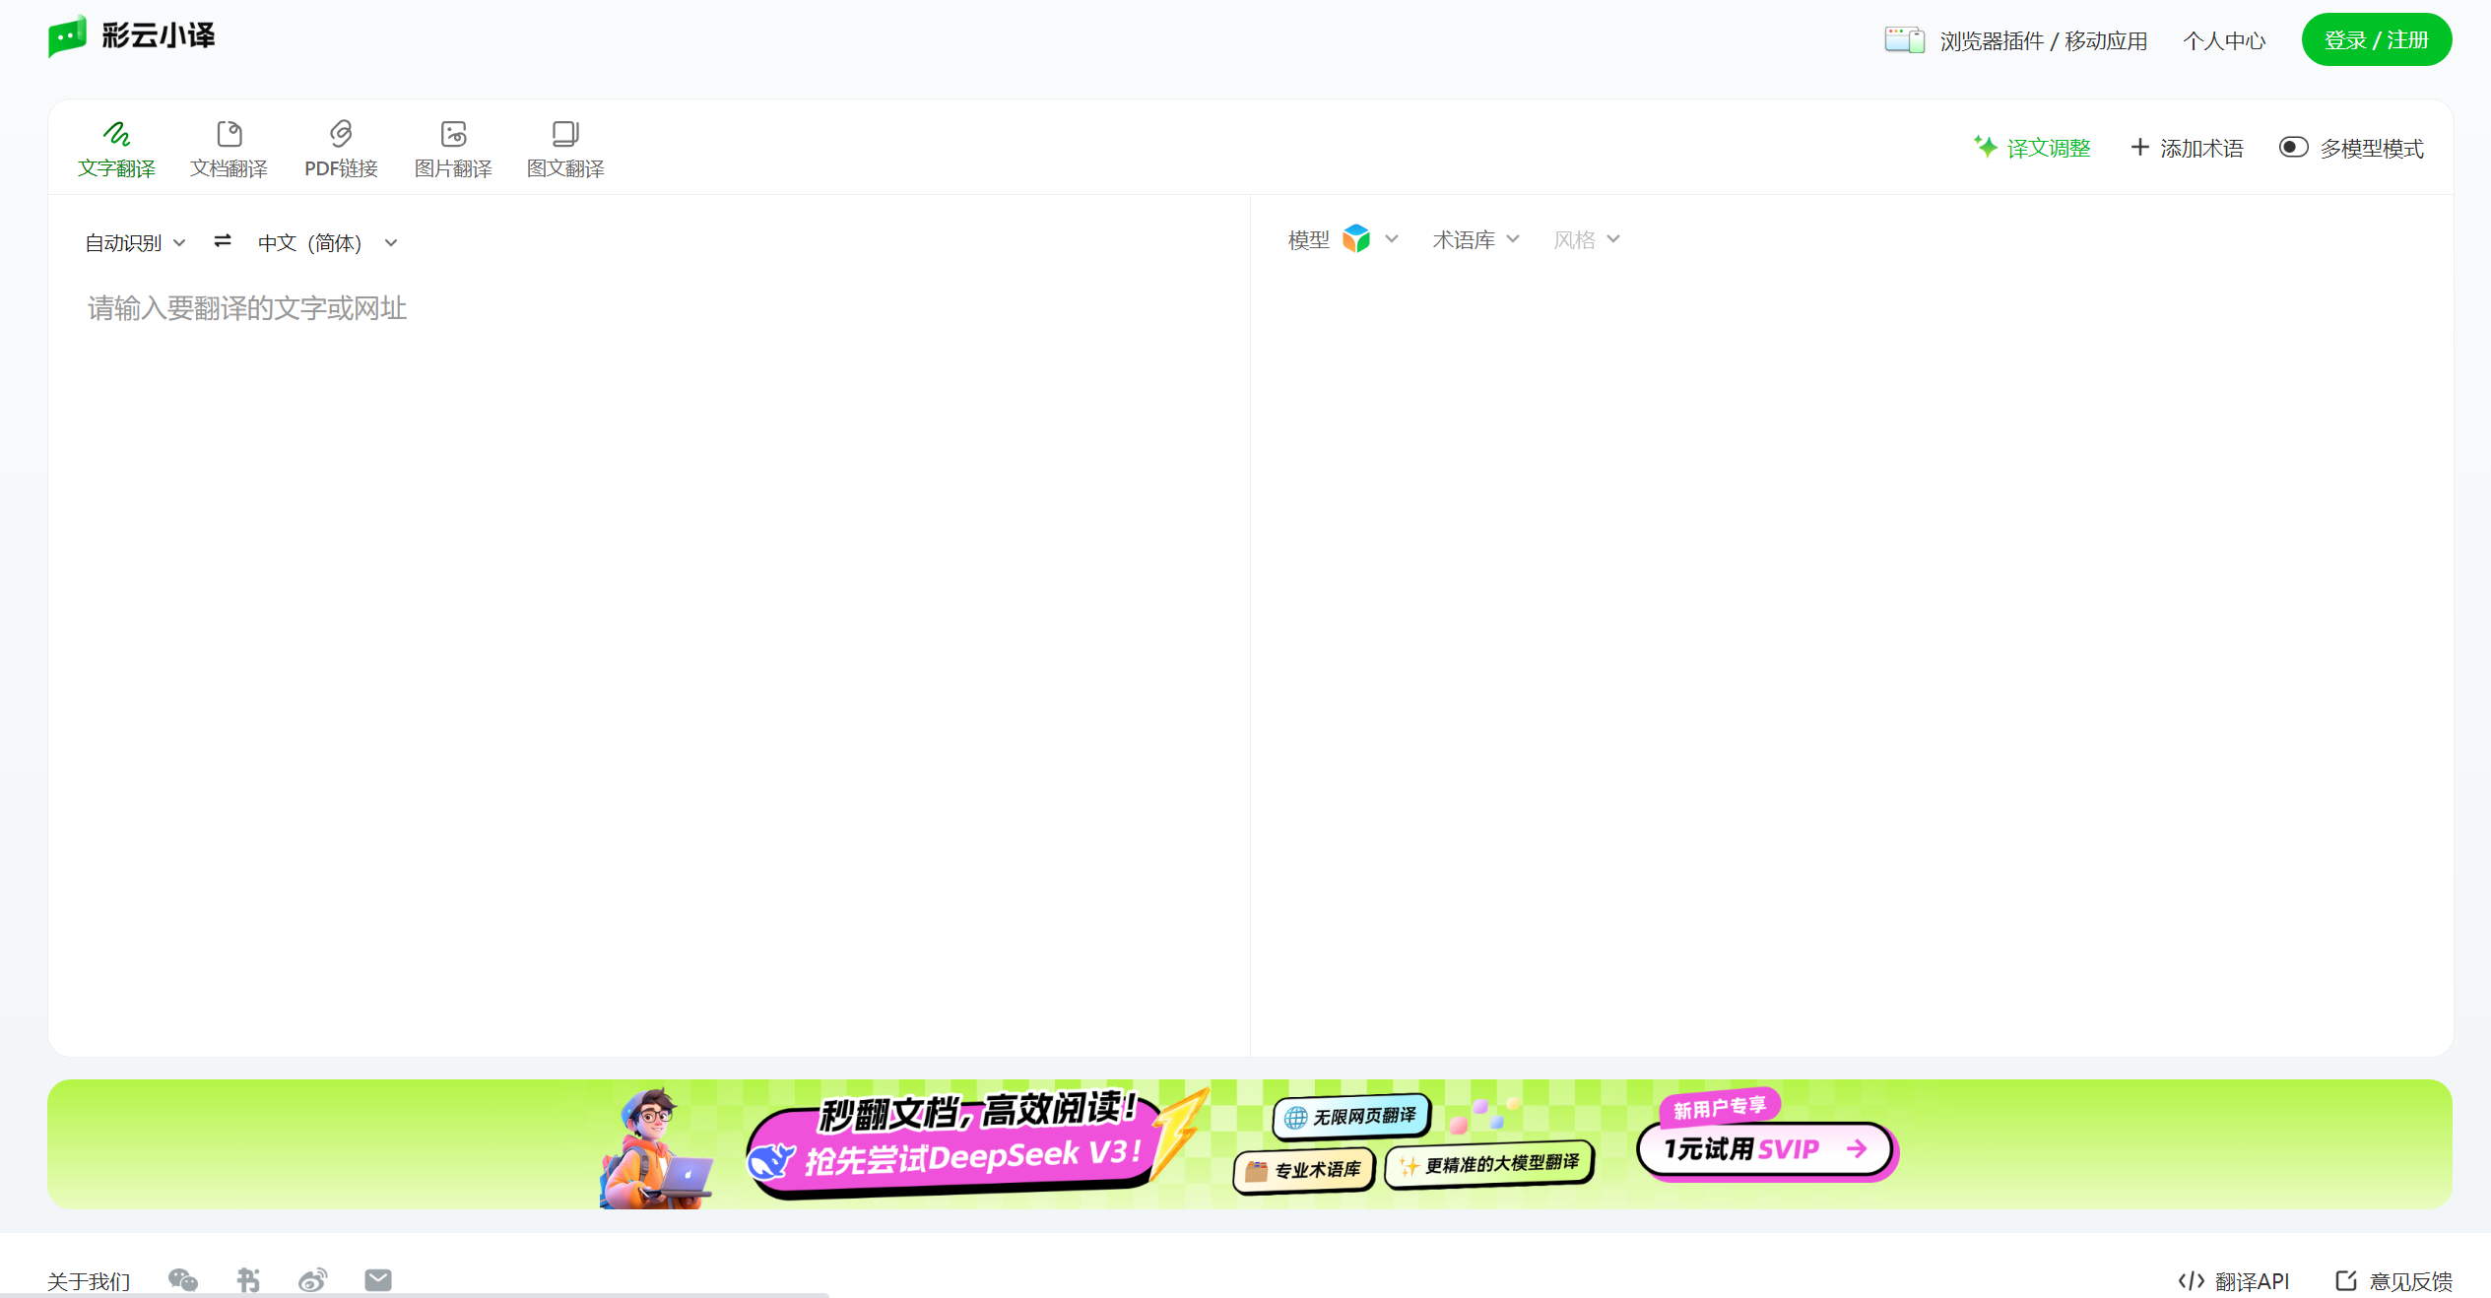Open the WeChat icon in the footer
Screen dimensions: 2491x1298
click(x=183, y=1279)
